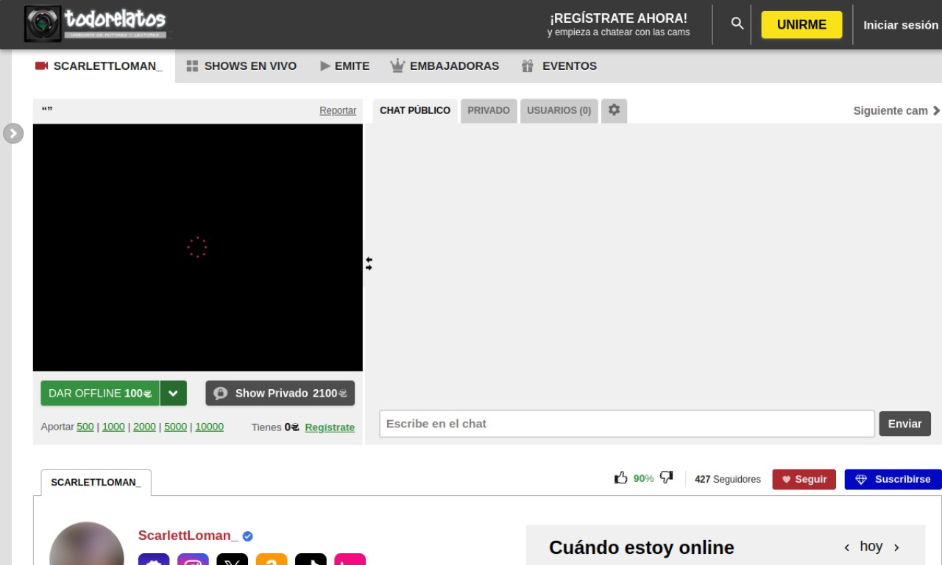Click 427 Seguidores text

(x=728, y=479)
